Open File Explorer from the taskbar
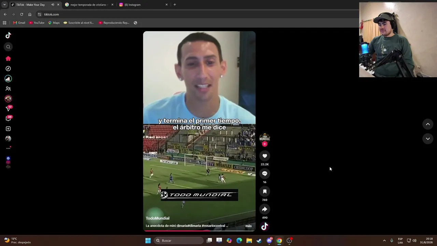The width and height of the screenshot is (437, 246). point(249,241)
